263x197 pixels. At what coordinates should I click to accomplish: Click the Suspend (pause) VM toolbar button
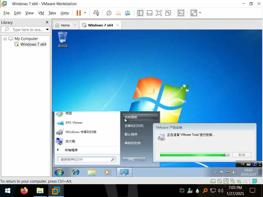point(79,13)
